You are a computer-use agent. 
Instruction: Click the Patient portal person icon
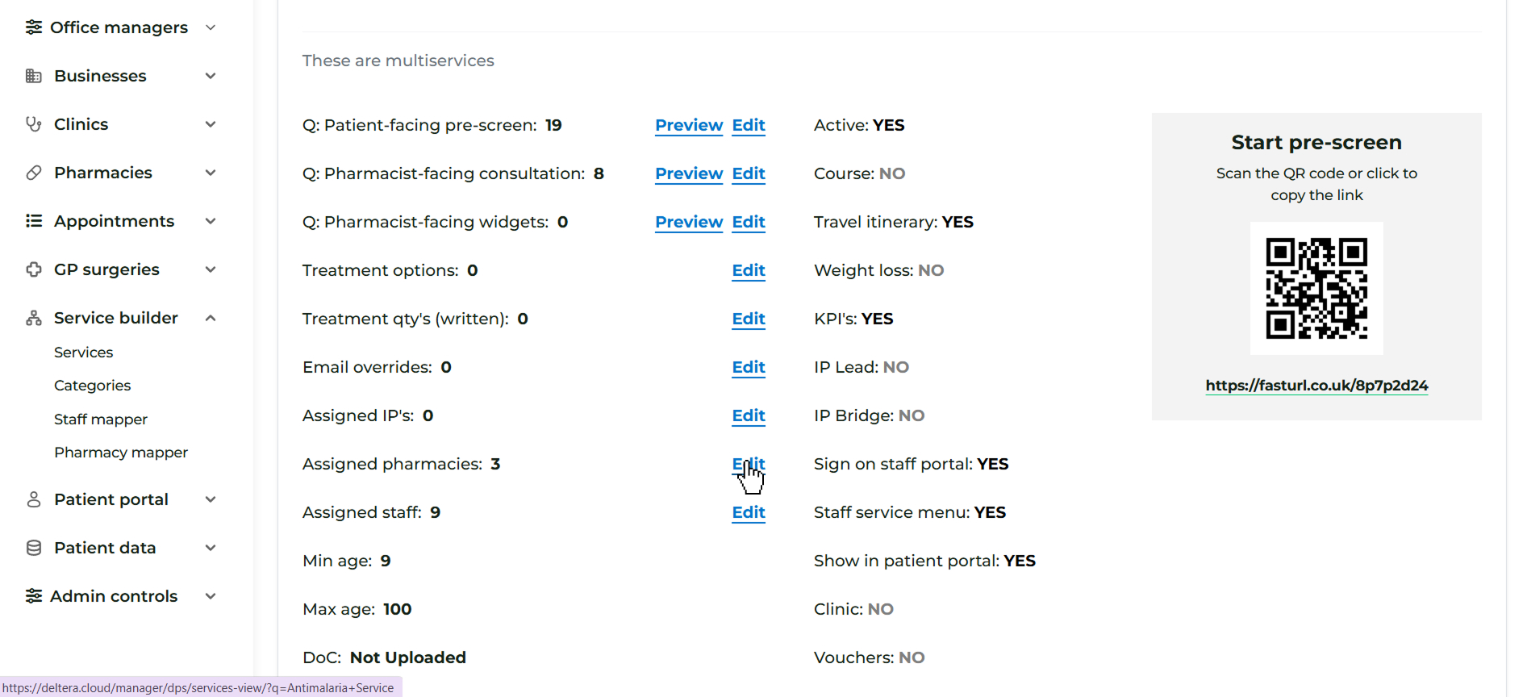point(34,499)
